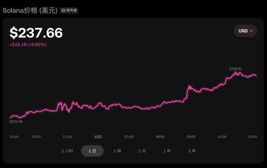Click the $222.48 low price label
Image resolution: width=267 pixels, height=168 pixels.
pos(16,121)
